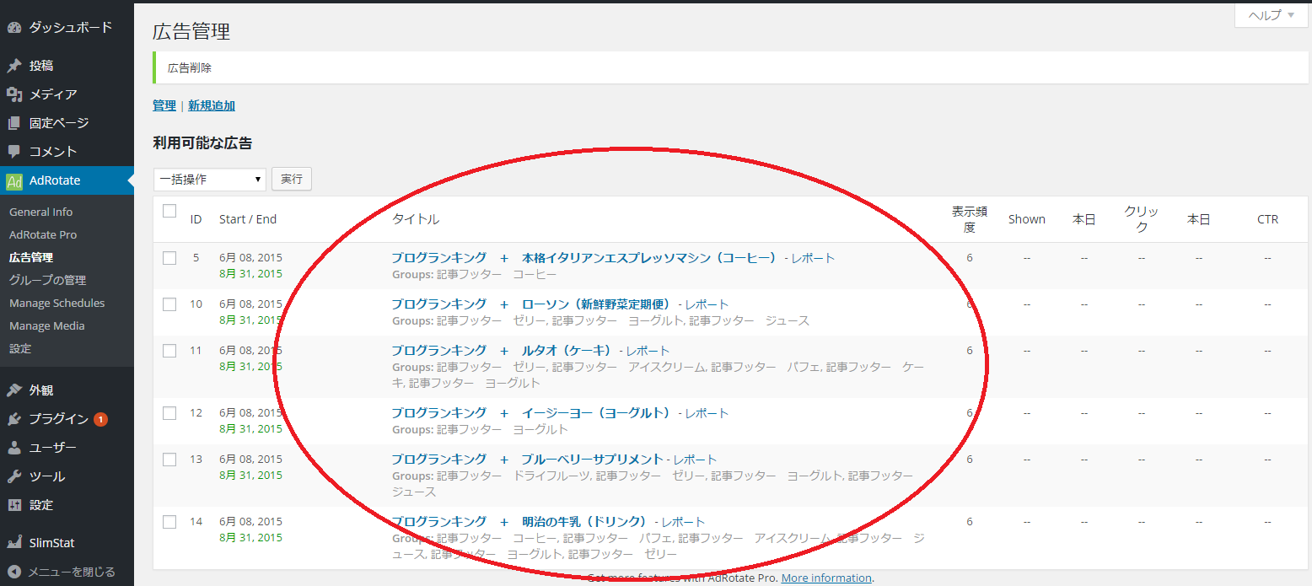Open the 一括操作 bulk action dropdown

(x=210, y=180)
